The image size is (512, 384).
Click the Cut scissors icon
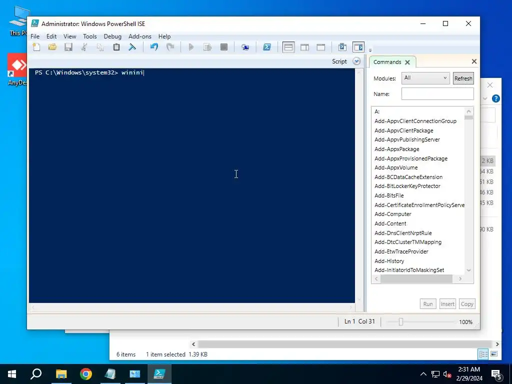tap(84, 47)
